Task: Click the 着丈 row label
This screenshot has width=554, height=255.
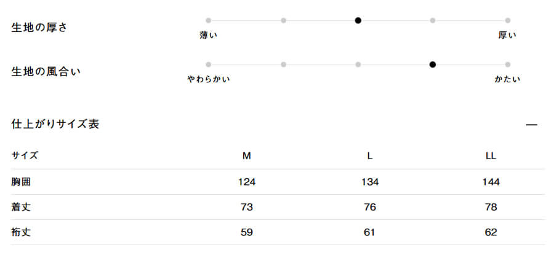Action: point(21,207)
